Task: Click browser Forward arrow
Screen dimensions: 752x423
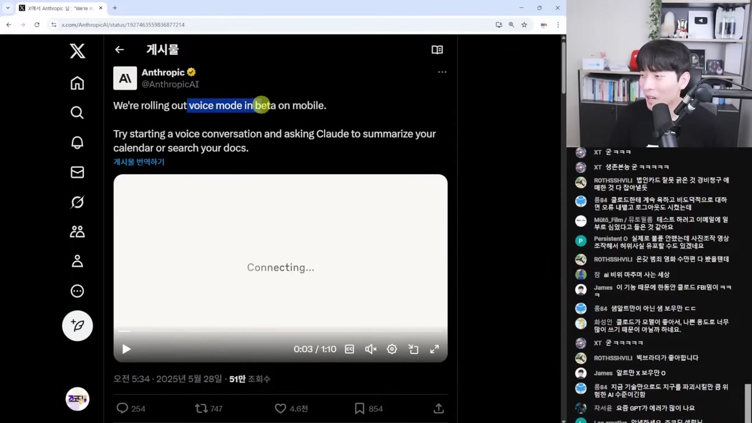Action: pos(22,25)
